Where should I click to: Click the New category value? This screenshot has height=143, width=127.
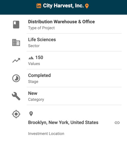pos(33,93)
